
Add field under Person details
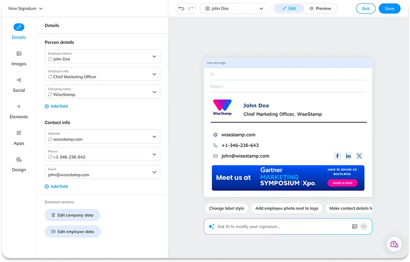click(x=56, y=106)
